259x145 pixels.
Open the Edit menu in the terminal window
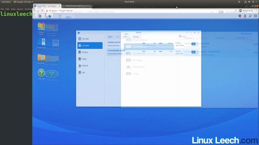[7, 9]
